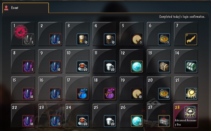Select the day 3 beer mug icon
Viewport: 211px width, 131px height.
pos(83,39)
